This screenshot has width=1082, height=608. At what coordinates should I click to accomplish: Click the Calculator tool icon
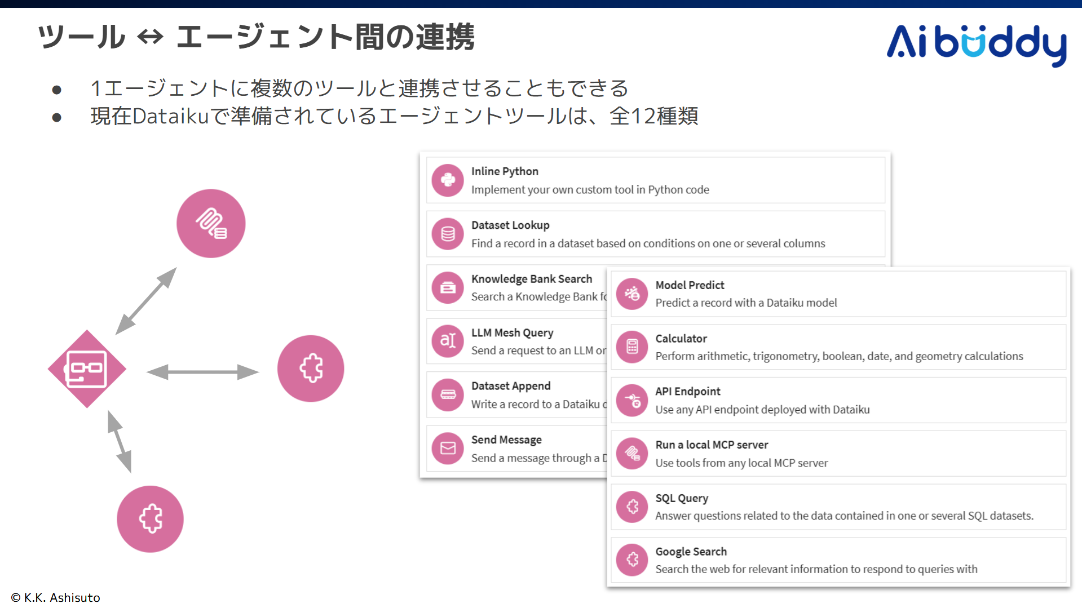click(x=632, y=347)
